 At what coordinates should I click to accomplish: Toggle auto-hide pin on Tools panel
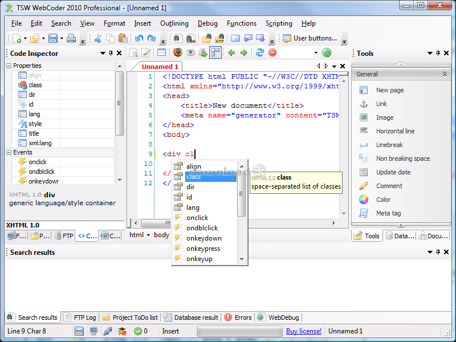[x=438, y=53]
